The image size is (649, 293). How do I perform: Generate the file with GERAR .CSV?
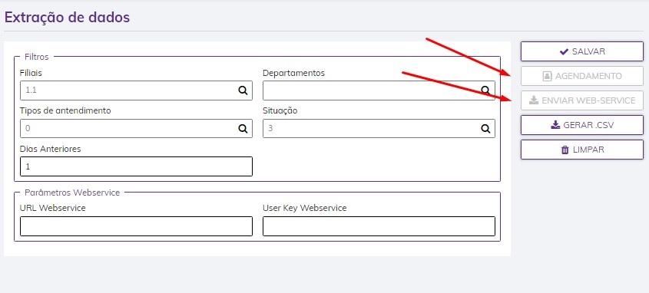tap(582, 125)
